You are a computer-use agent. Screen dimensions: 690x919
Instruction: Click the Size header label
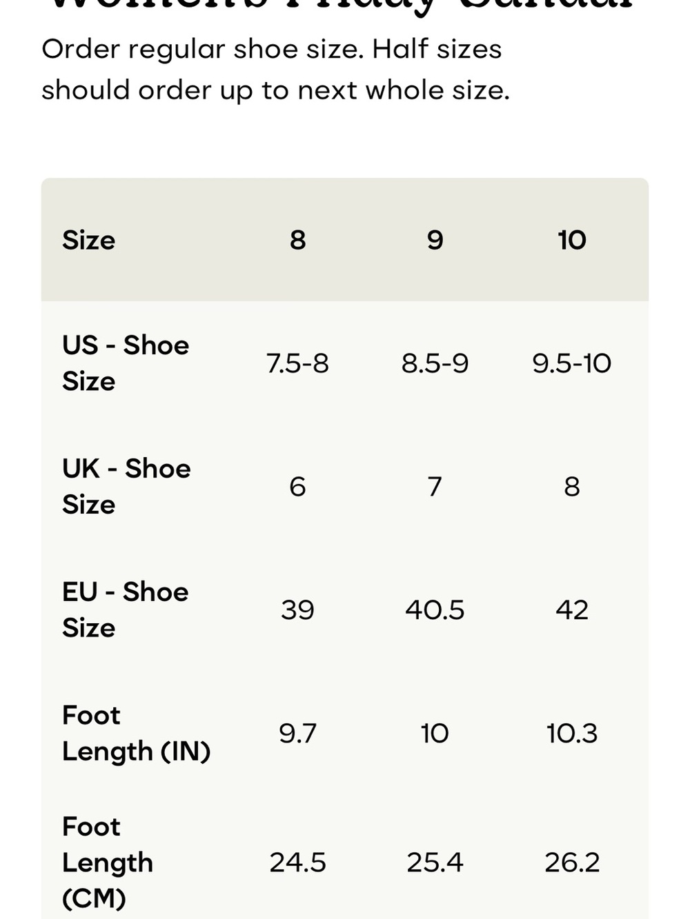coord(88,240)
